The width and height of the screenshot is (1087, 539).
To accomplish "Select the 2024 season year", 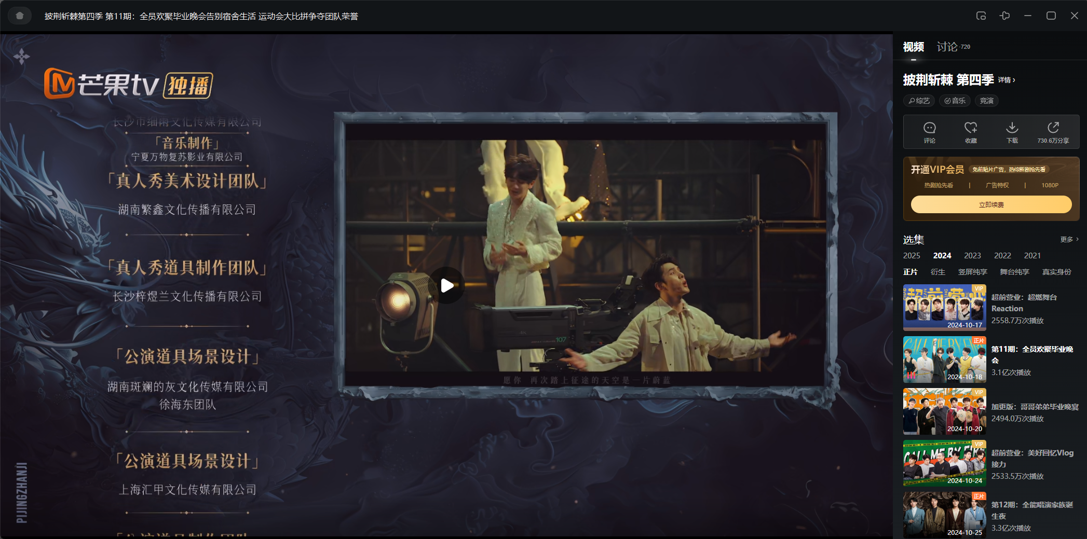I will click(942, 256).
